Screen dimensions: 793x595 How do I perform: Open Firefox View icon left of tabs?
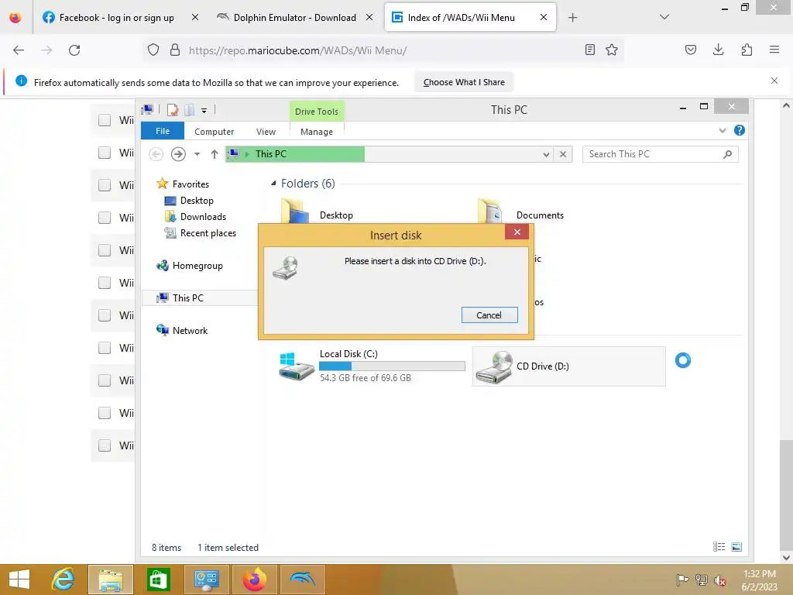click(15, 17)
